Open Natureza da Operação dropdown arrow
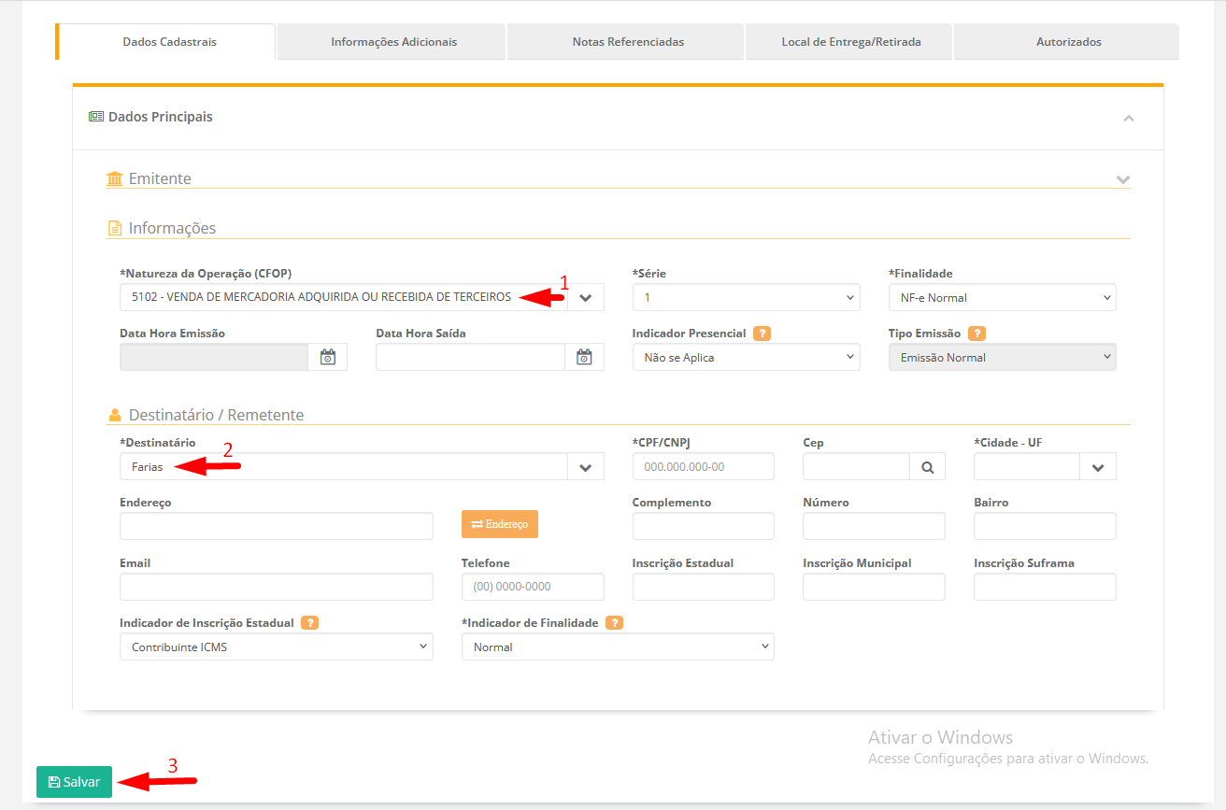 585,298
